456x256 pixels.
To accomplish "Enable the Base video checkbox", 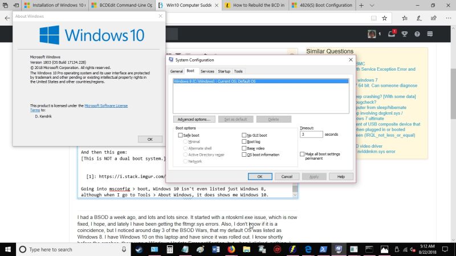I will 244,148.
